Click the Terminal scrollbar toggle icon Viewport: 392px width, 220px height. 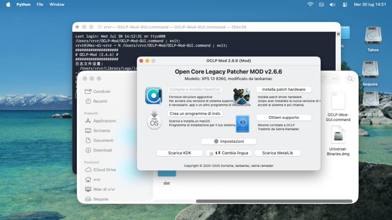pos(338,34)
